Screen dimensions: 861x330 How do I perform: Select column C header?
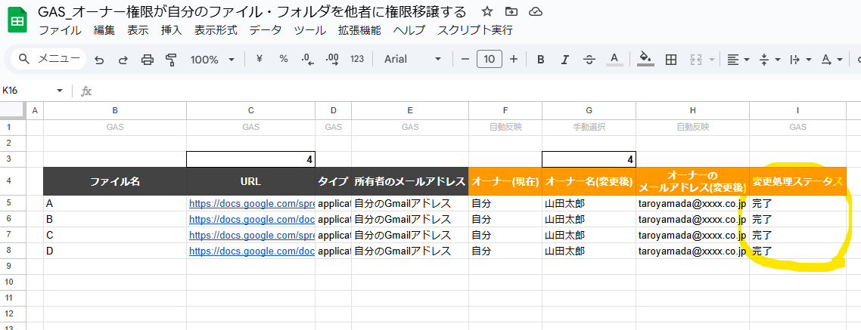[x=251, y=111]
